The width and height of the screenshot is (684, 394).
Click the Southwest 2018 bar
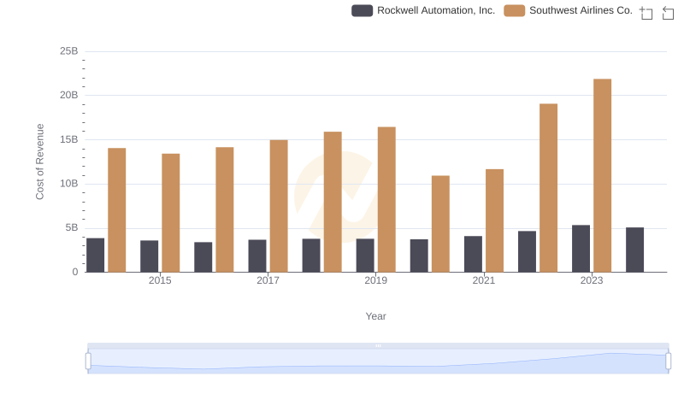point(333,202)
